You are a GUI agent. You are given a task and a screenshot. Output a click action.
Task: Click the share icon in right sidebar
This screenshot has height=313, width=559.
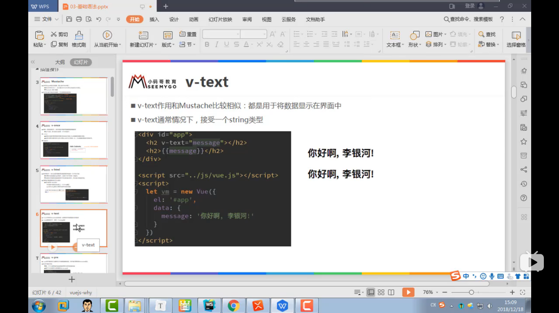pyautogui.click(x=523, y=170)
